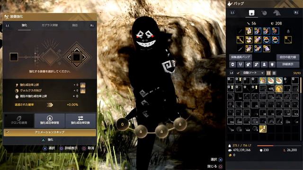Image resolution: width=303 pixels, height=170 pixels.
Task: Click the L1 button in bag panel
Action: (x=232, y=13)
